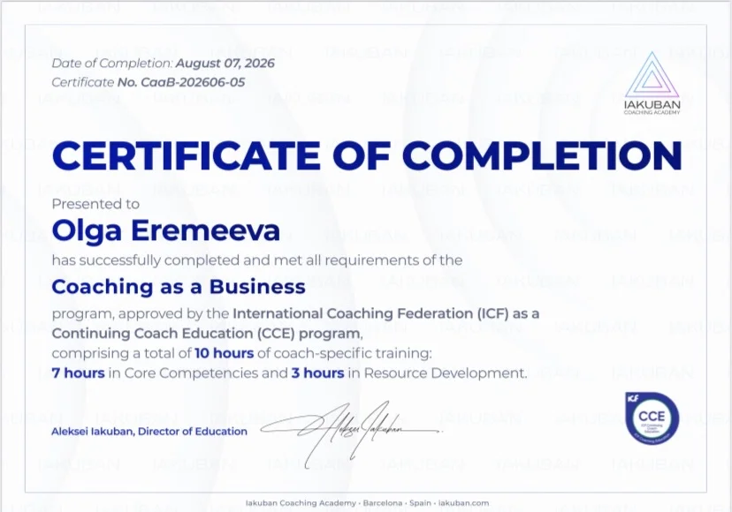
Task: Click the "CERTIFICATE OF COMPLETION" heading
Action: 367,155
